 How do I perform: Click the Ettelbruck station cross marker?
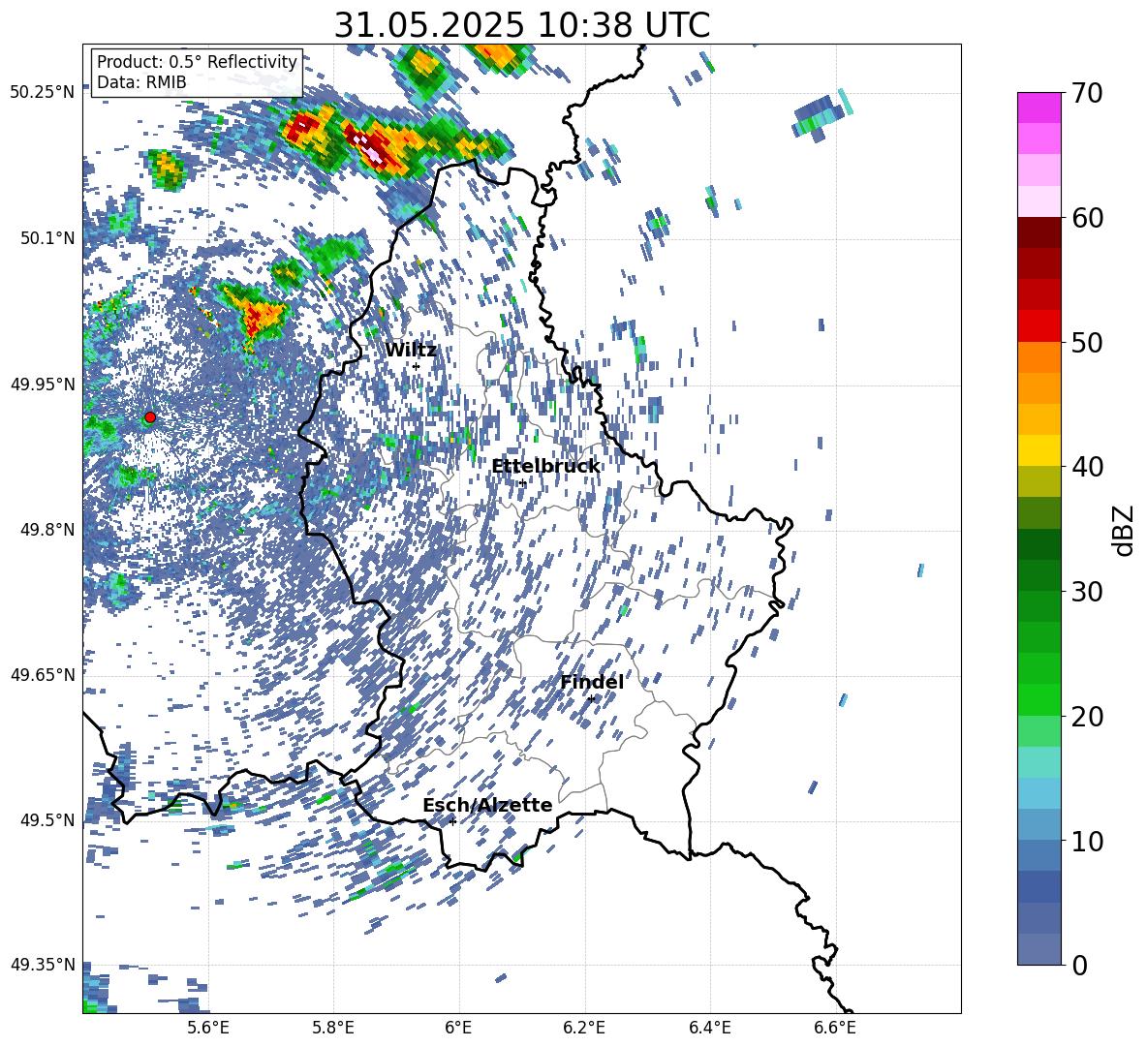coord(522,483)
